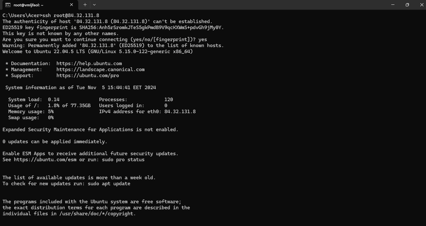This screenshot has height=226, width=426.
Task: Minimize the terminal window
Action: (393, 5)
